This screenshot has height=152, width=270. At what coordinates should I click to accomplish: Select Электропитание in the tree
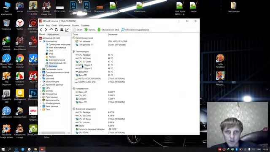pos(55,60)
